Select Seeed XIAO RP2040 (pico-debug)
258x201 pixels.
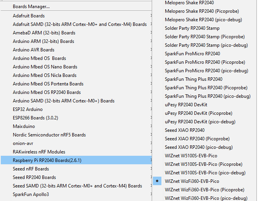[204, 147]
